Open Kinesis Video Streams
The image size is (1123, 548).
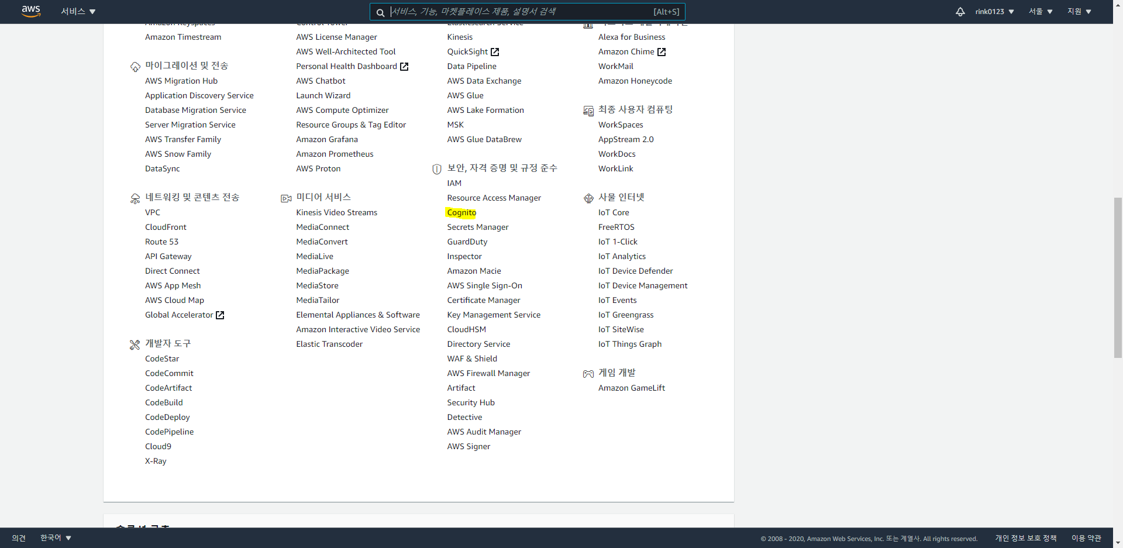point(337,213)
